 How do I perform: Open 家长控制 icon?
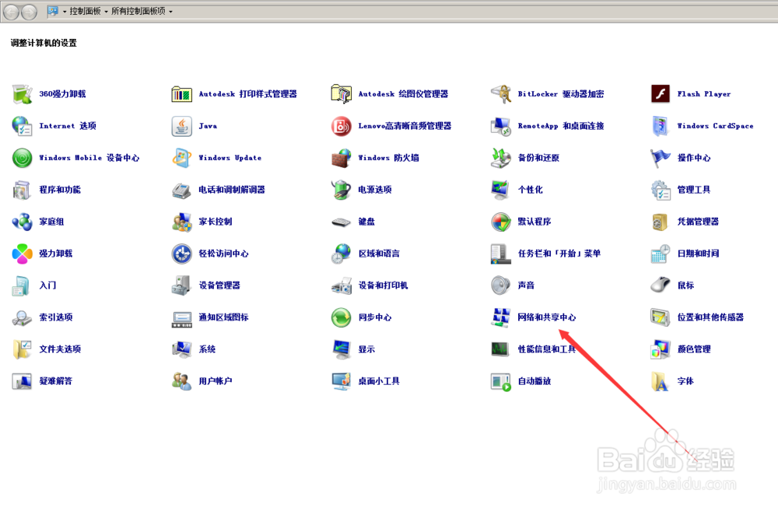[181, 222]
